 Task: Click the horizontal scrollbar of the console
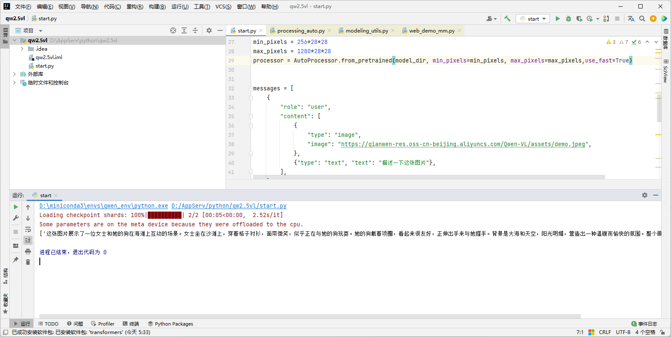point(309,316)
